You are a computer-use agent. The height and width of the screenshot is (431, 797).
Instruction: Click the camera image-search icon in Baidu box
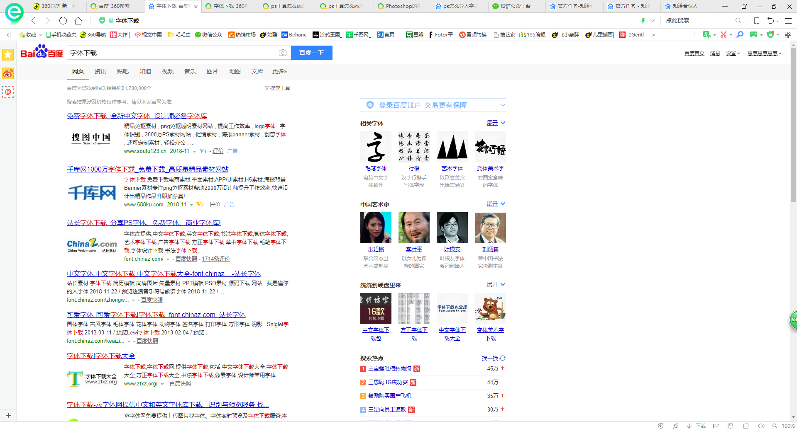283,53
